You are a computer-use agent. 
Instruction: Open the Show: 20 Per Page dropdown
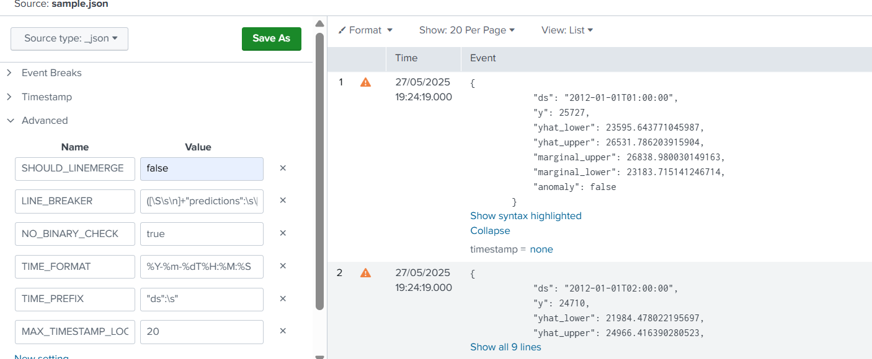(467, 30)
